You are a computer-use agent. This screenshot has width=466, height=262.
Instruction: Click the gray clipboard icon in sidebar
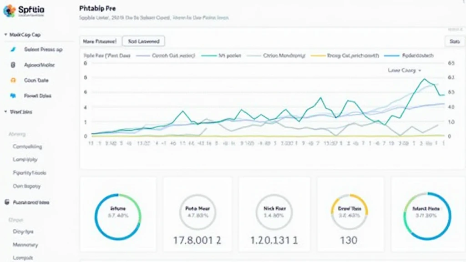pyautogui.click(x=13, y=65)
